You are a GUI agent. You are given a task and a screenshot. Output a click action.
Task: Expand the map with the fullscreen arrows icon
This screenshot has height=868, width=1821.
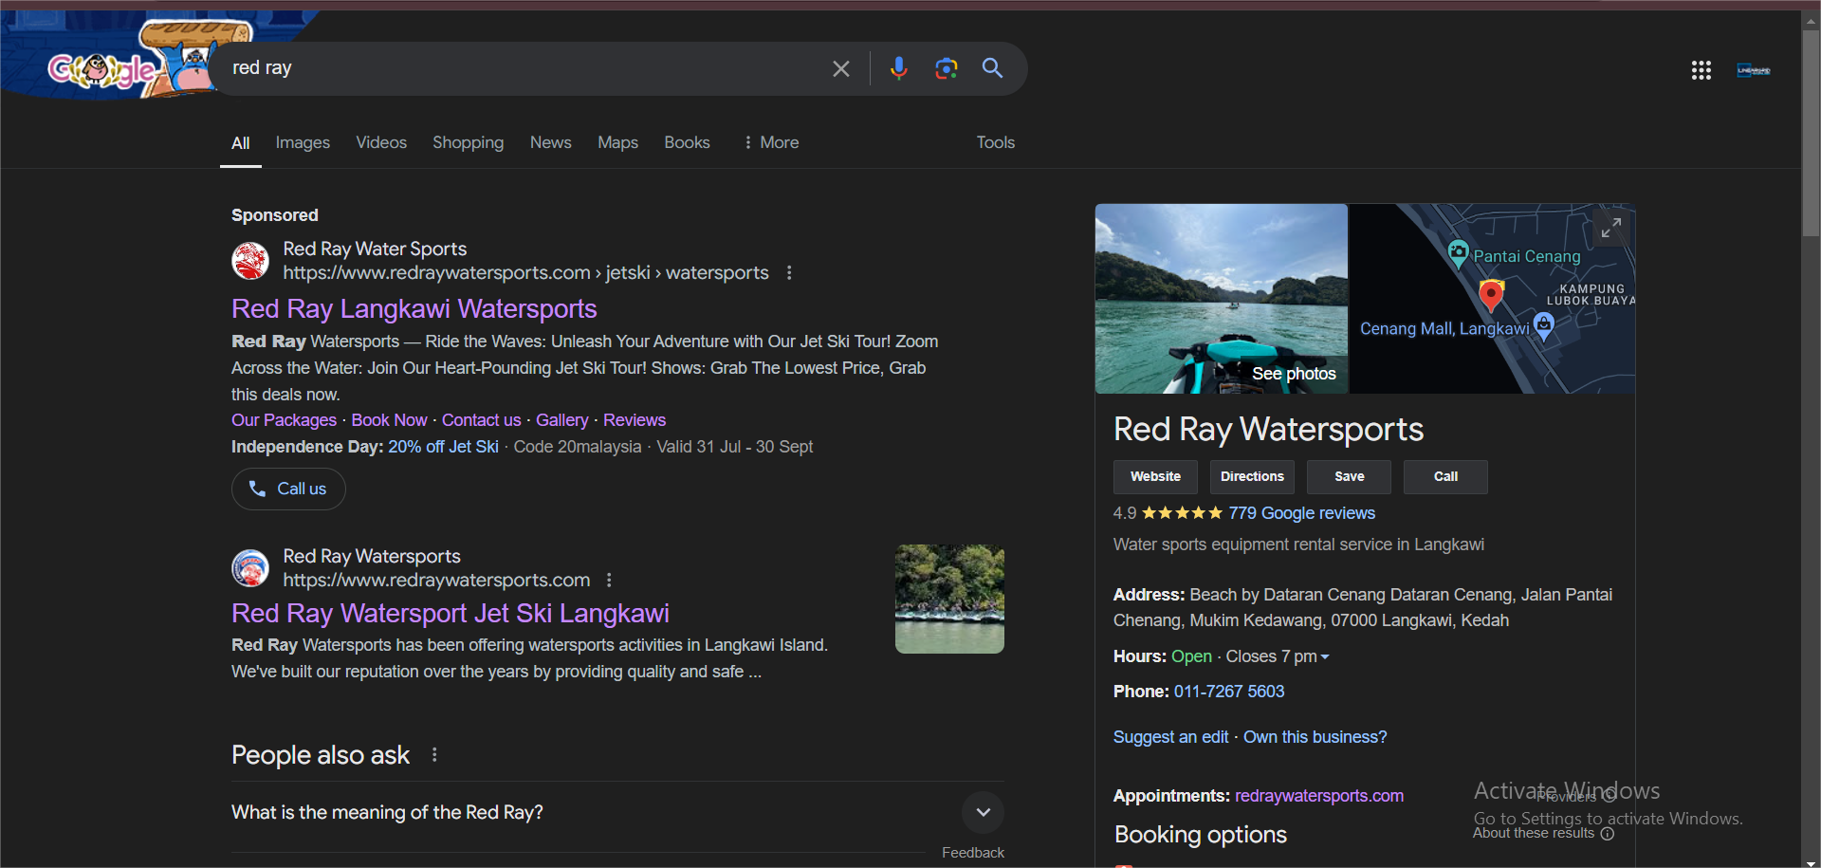1610,229
